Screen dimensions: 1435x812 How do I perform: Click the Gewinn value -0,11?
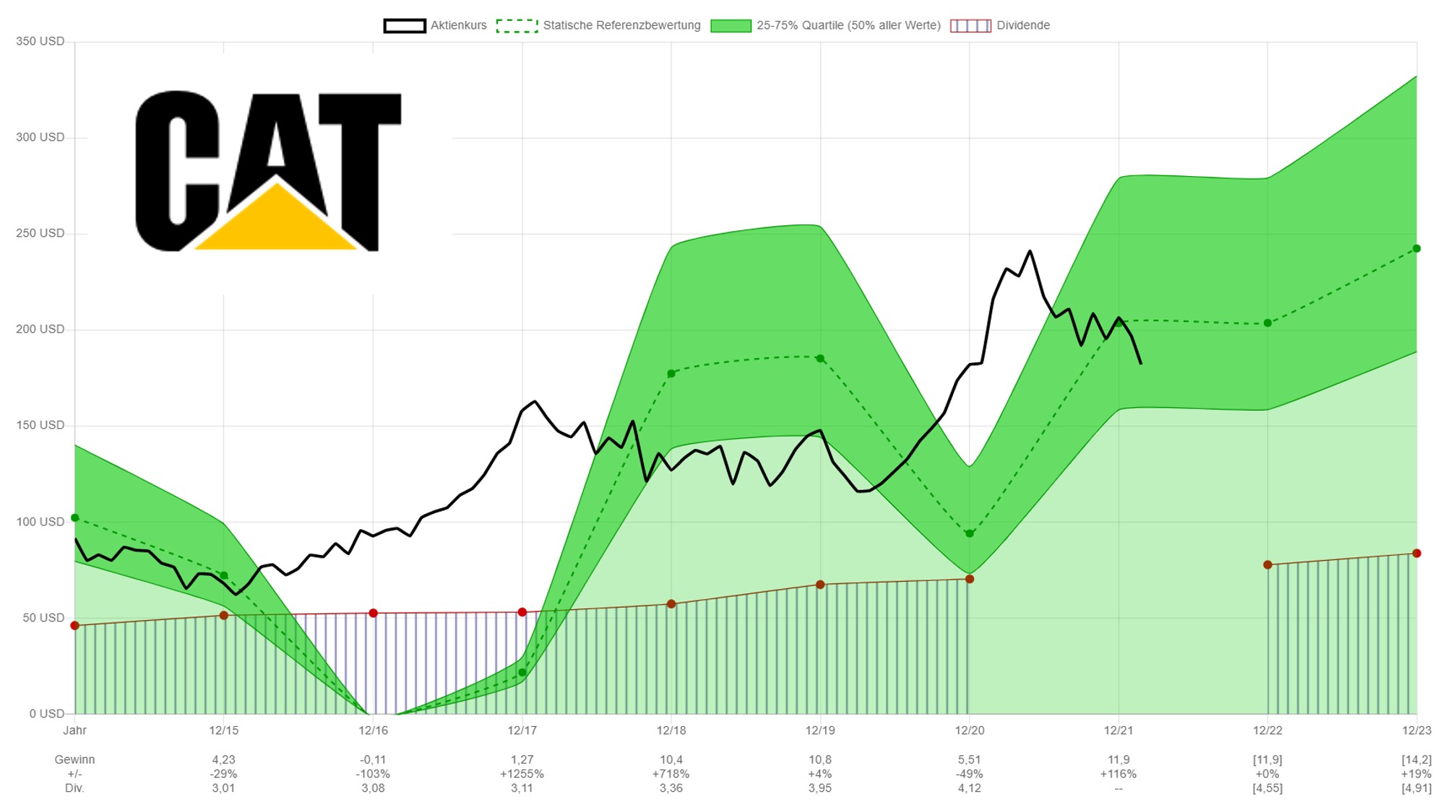coord(373,759)
